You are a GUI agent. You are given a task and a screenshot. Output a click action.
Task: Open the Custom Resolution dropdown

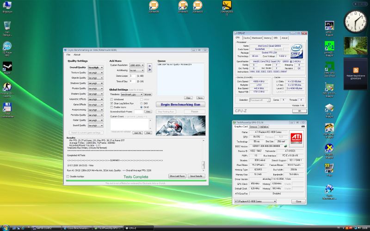click(137, 65)
